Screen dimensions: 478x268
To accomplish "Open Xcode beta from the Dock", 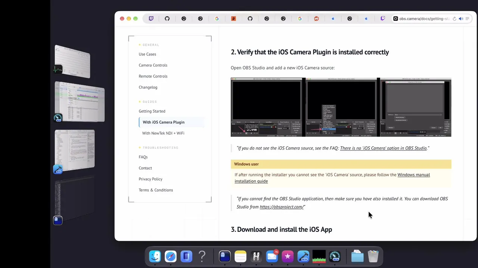I will [x=303, y=256].
